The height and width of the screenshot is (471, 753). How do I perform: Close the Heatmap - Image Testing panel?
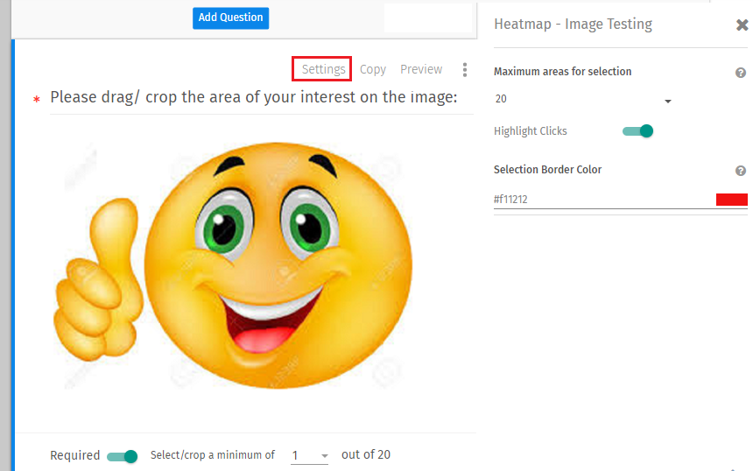tap(742, 25)
